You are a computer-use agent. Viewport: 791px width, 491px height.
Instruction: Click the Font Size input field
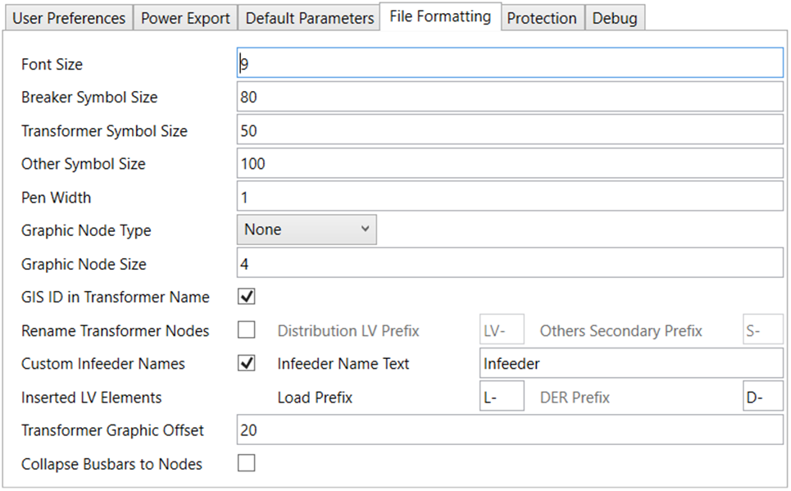tap(508, 62)
